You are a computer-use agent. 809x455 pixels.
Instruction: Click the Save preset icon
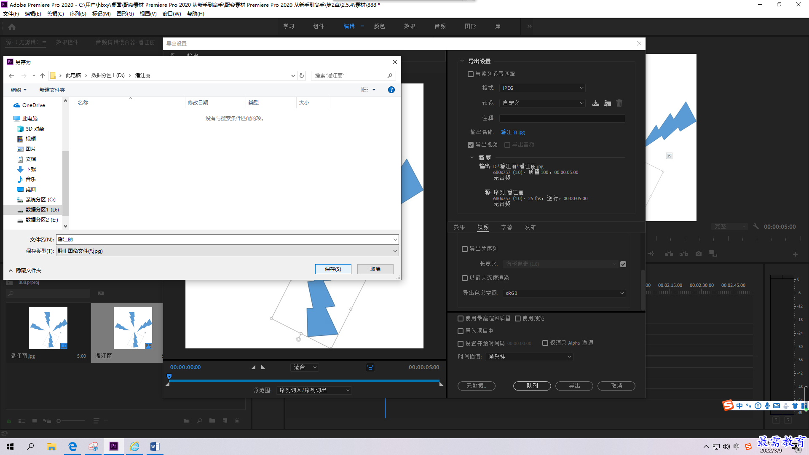point(596,103)
